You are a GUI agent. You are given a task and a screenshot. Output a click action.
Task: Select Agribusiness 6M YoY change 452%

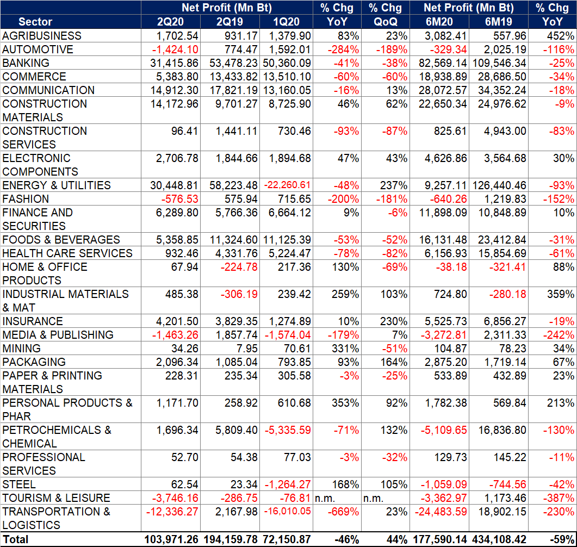tap(562, 36)
